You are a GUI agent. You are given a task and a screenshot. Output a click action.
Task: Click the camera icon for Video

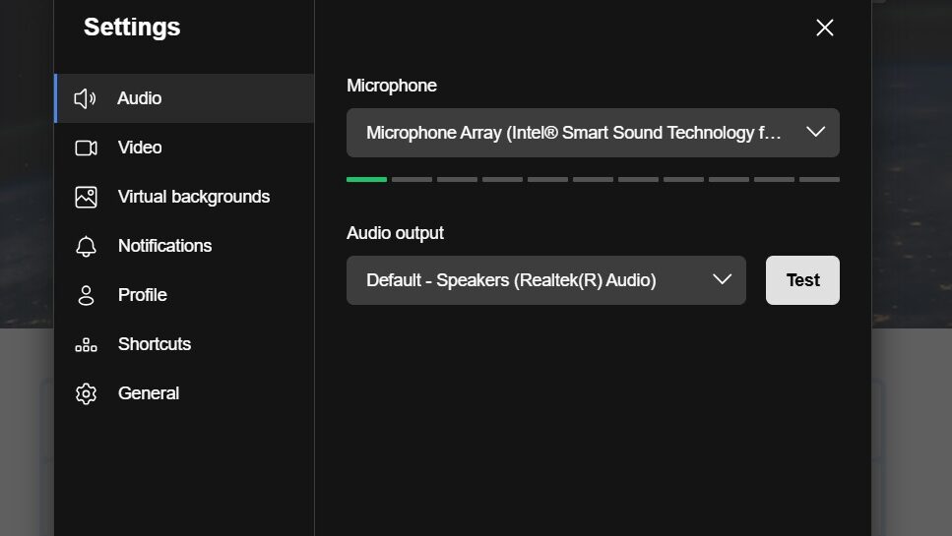point(86,148)
